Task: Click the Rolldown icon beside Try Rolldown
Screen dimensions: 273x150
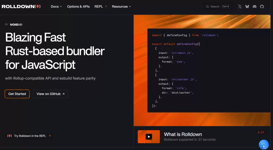Action: [x=10, y=136]
